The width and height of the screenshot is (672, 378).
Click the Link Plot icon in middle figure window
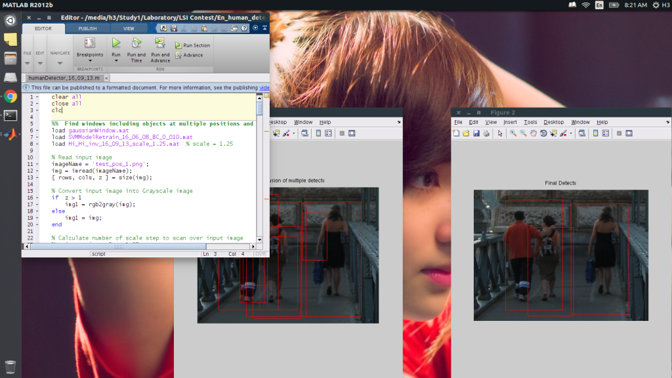coord(304,133)
